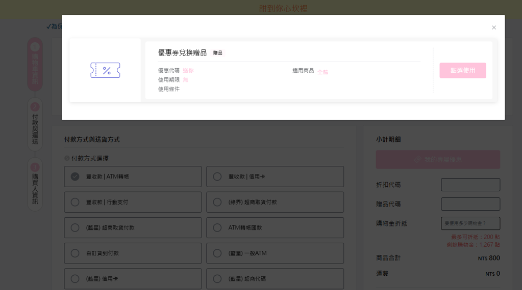The width and height of the screenshot is (522, 290).
Task: Select 豐收款 | 信用卡 payment option
Action: [275, 177]
